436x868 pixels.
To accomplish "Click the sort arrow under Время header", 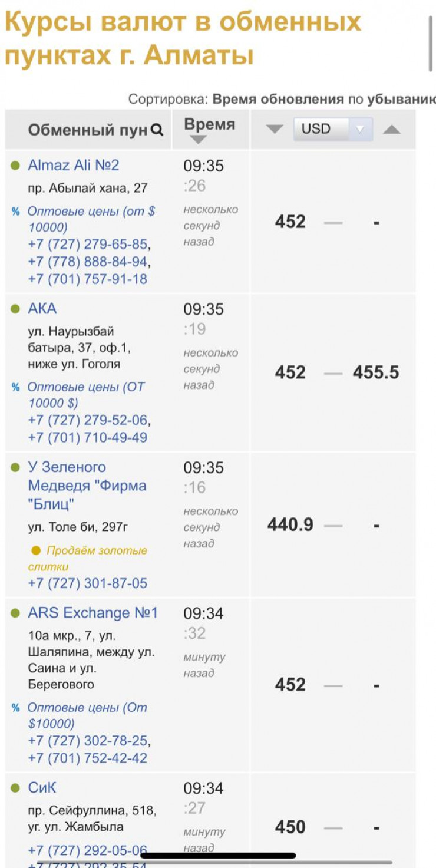I will 199,140.
